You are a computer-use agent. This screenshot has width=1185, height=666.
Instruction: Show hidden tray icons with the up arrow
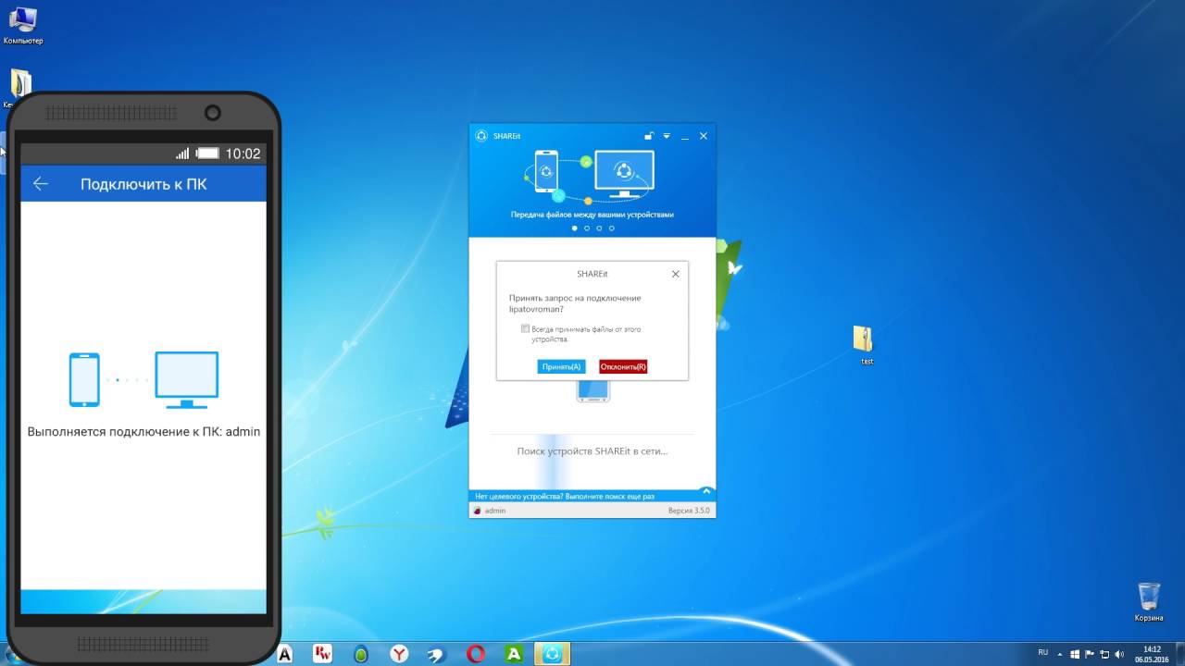pyautogui.click(x=1062, y=654)
